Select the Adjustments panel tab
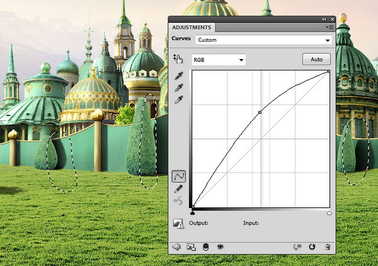Image resolution: width=378 pixels, height=266 pixels. pos(192,28)
